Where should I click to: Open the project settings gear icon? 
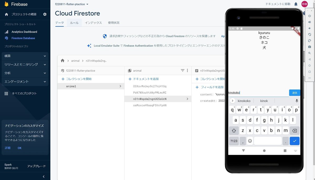pos(45,14)
